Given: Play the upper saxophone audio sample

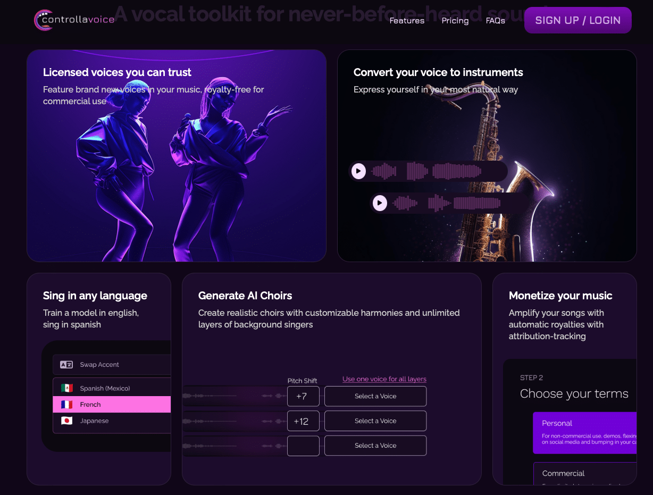Looking at the screenshot, I should [359, 171].
